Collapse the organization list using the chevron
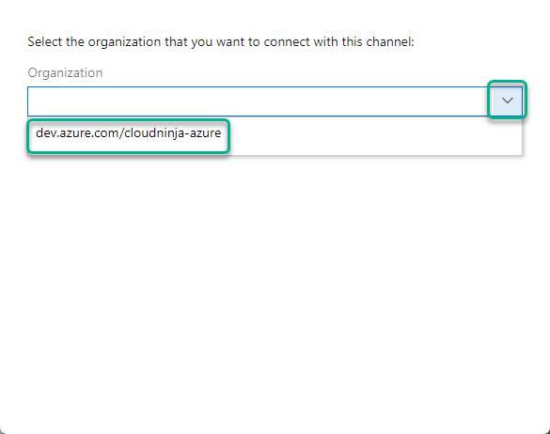This screenshot has width=550, height=434. [x=507, y=101]
